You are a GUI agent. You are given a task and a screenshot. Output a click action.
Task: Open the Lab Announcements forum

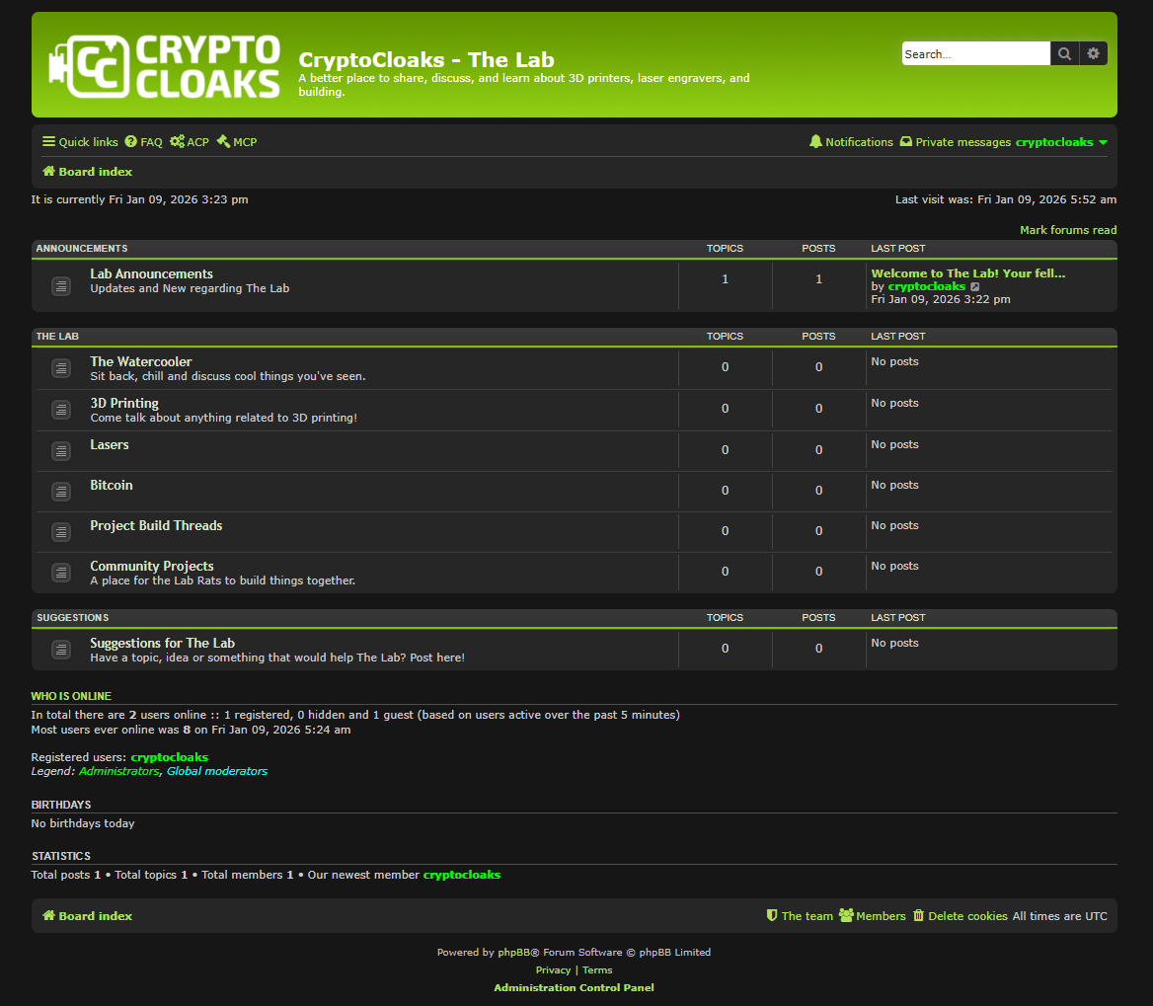point(151,273)
